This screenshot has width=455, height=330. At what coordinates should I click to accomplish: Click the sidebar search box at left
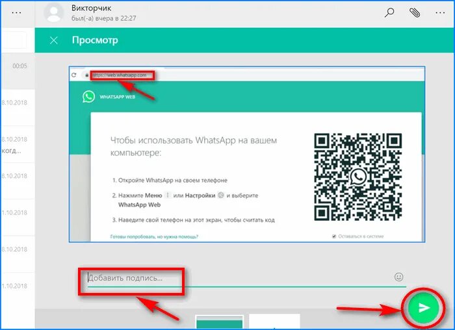pos(14,40)
